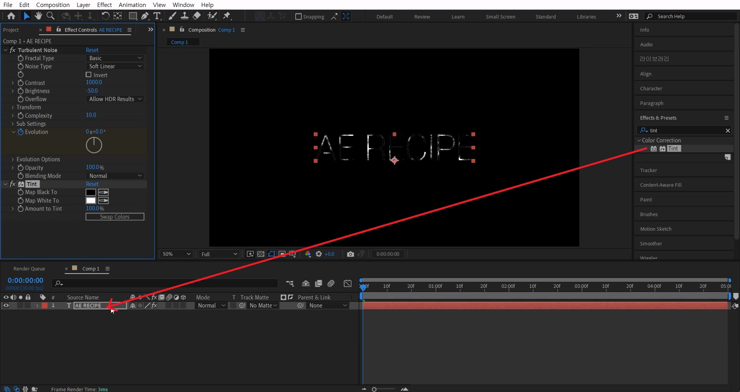Toggle the transparency grid in composition viewer

point(261,254)
